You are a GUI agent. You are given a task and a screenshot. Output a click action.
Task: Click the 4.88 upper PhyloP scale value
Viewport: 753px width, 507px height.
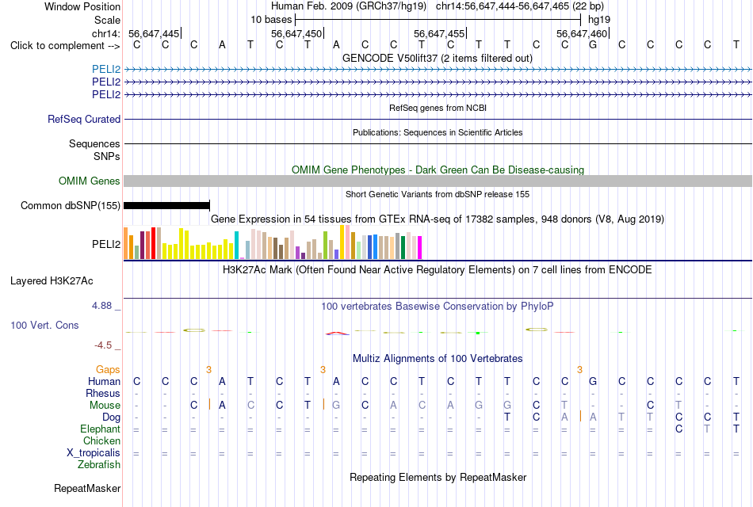pos(101,305)
